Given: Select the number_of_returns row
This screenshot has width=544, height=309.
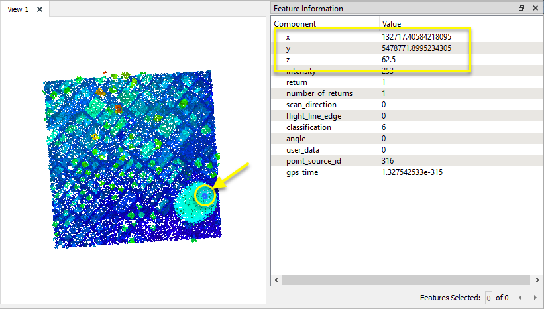Looking at the screenshot, I should [x=406, y=93].
